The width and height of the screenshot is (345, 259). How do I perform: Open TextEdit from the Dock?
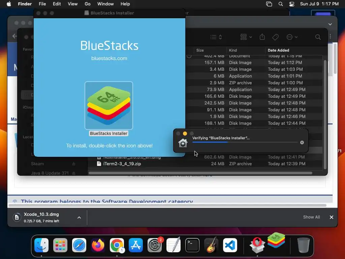(174, 245)
